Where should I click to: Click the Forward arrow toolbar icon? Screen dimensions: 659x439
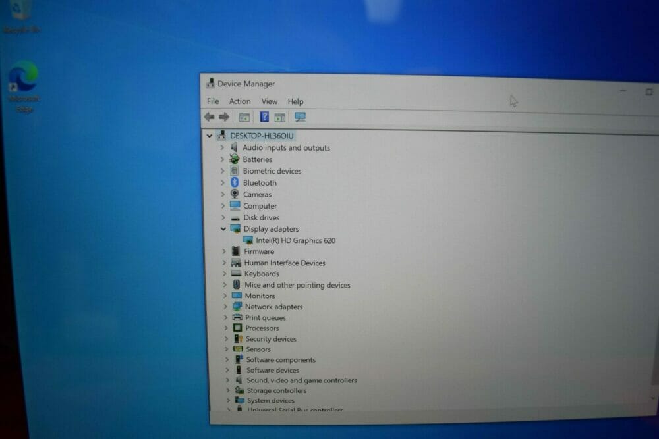[x=224, y=117]
